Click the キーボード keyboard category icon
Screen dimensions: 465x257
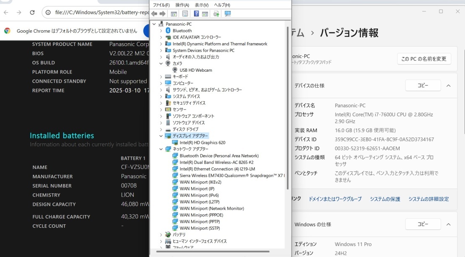pyautogui.click(x=168, y=76)
